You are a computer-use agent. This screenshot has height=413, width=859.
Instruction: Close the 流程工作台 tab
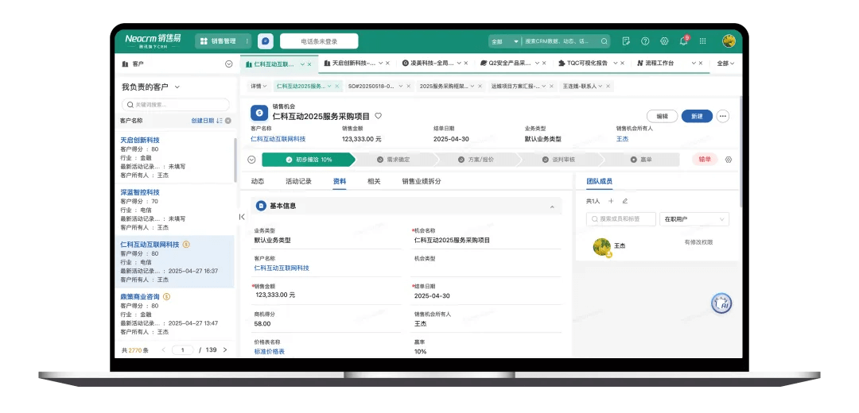(701, 63)
